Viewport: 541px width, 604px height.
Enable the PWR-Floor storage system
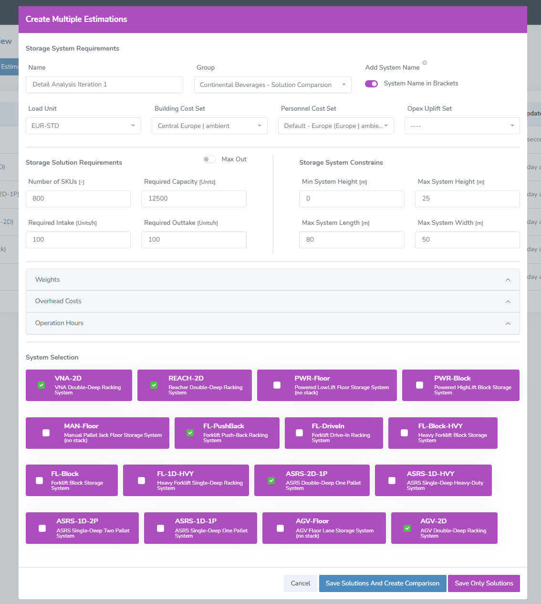click(277, 385)
